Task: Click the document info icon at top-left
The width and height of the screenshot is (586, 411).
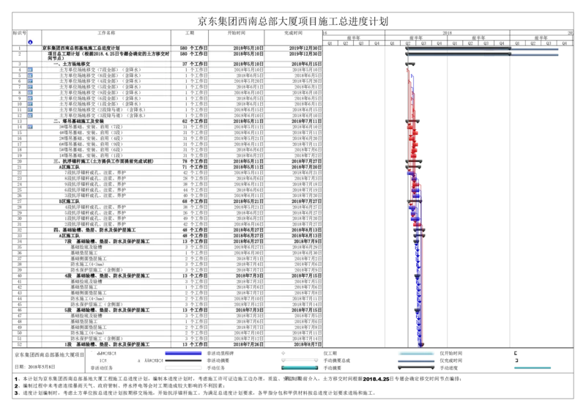Action: coord(29,42)
